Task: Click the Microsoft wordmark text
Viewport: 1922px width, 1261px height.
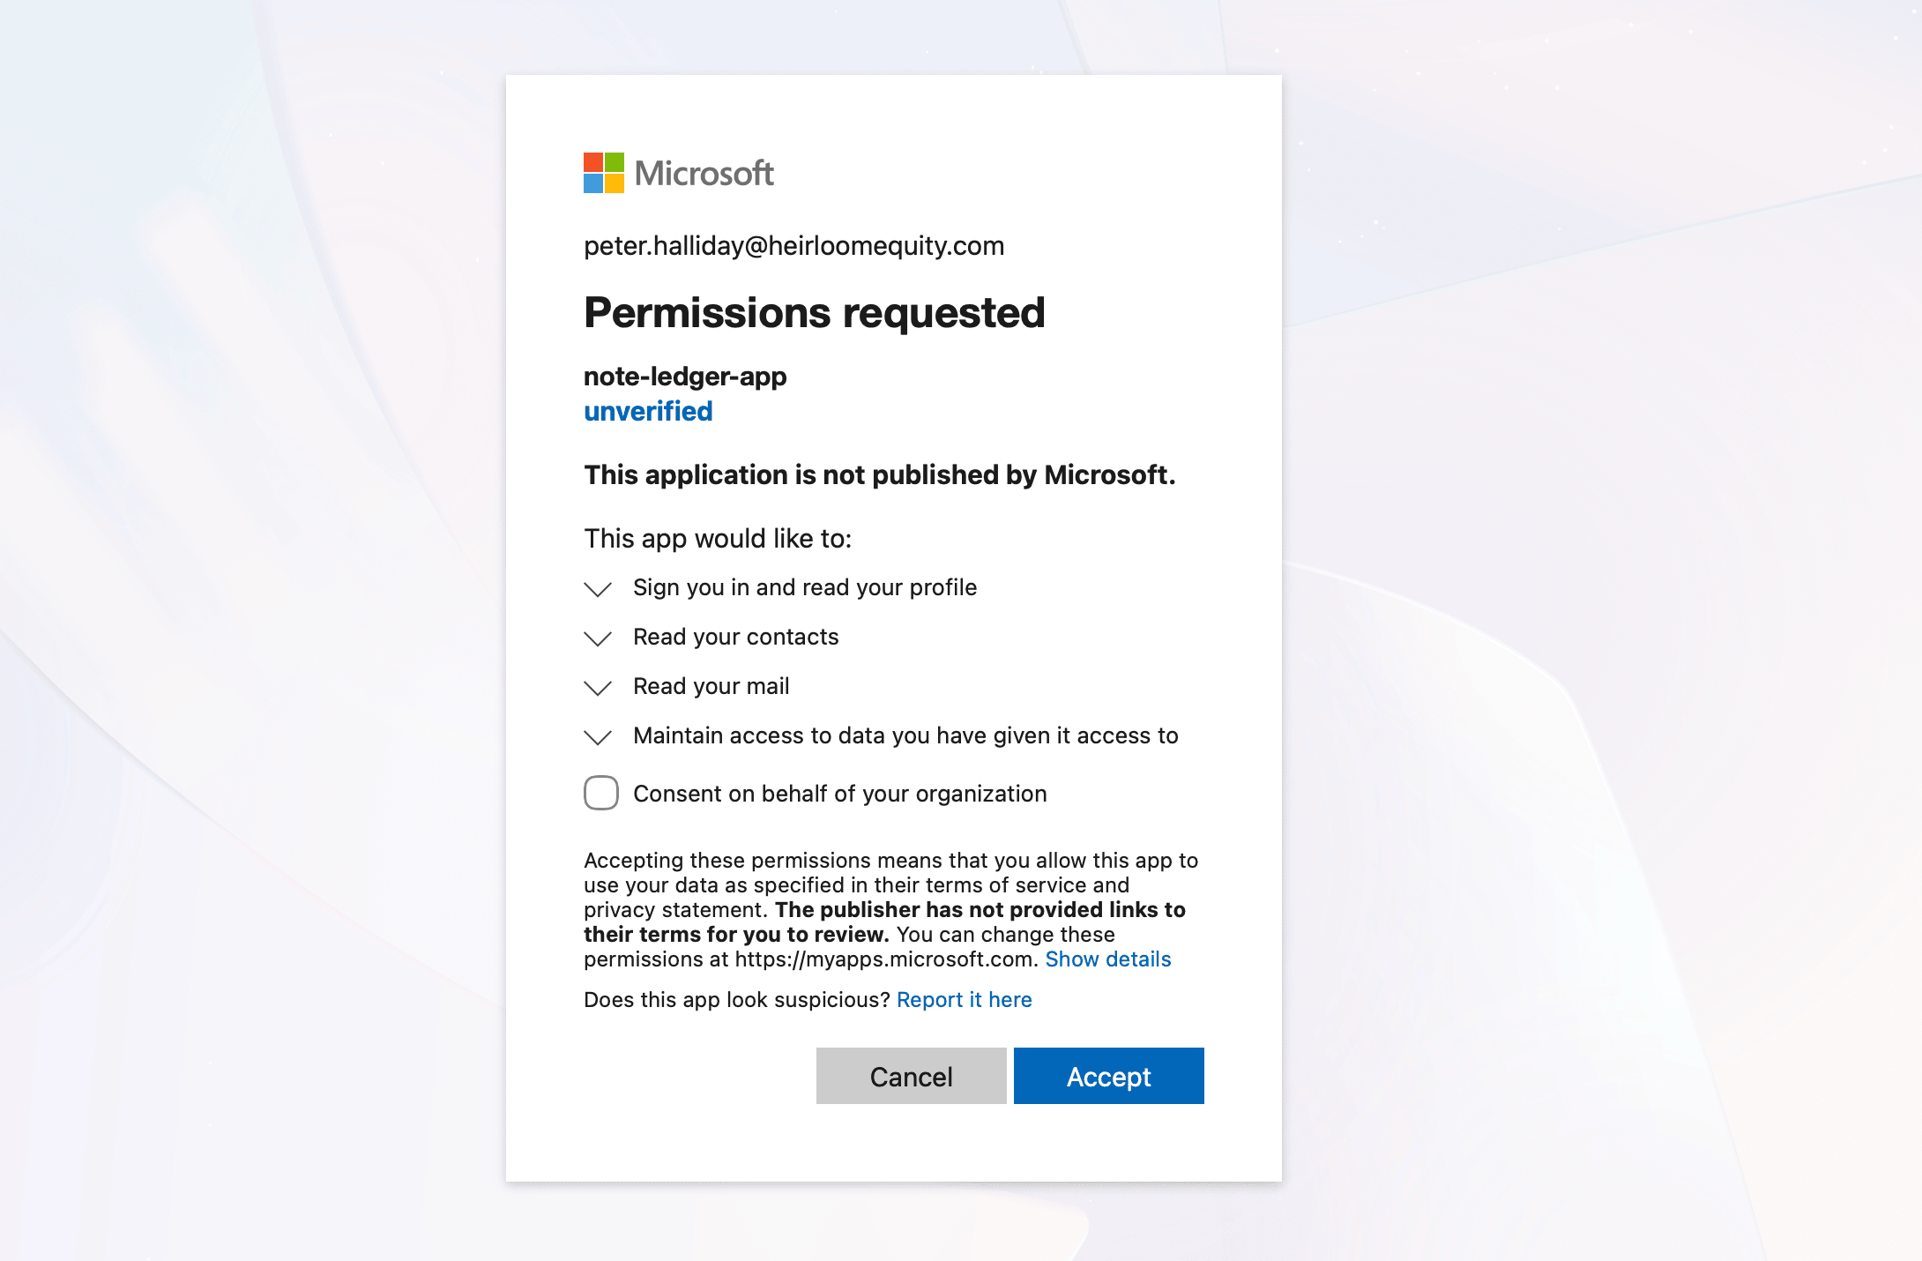Action: pos(704,174)
